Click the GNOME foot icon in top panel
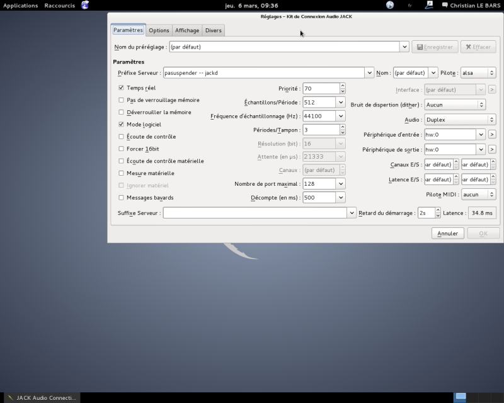 (85, 5)
